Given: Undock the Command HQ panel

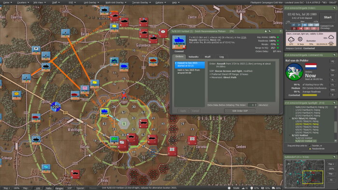Looking at the screenshot, I should (334, 55).
